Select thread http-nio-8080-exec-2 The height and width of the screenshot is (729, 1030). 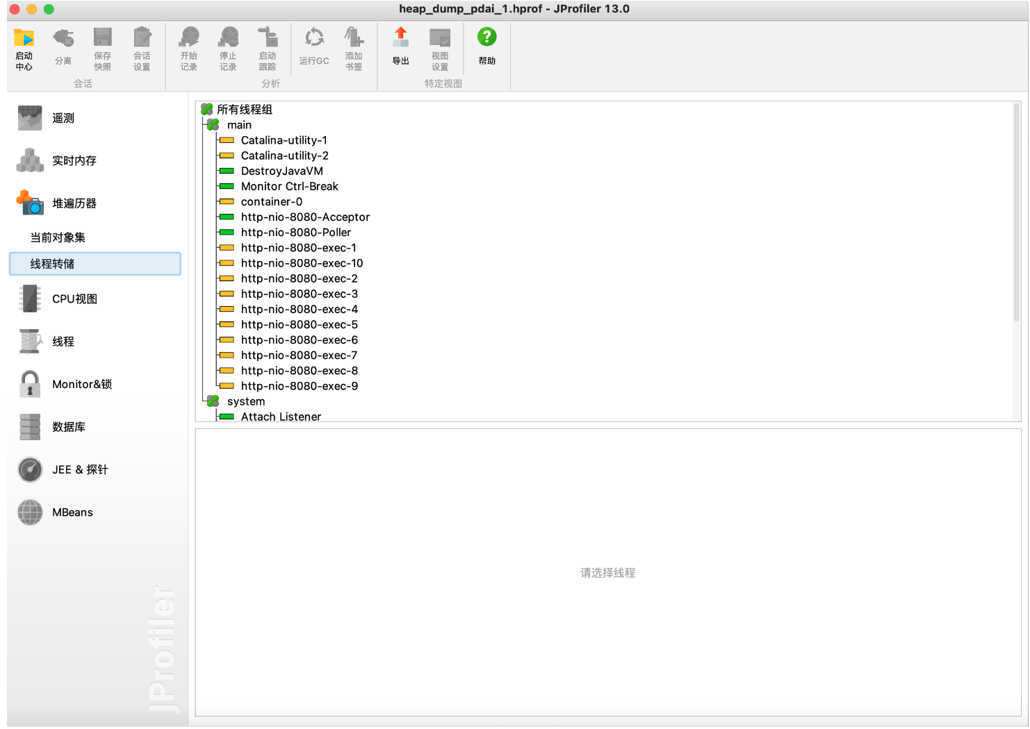click(299, 278)
